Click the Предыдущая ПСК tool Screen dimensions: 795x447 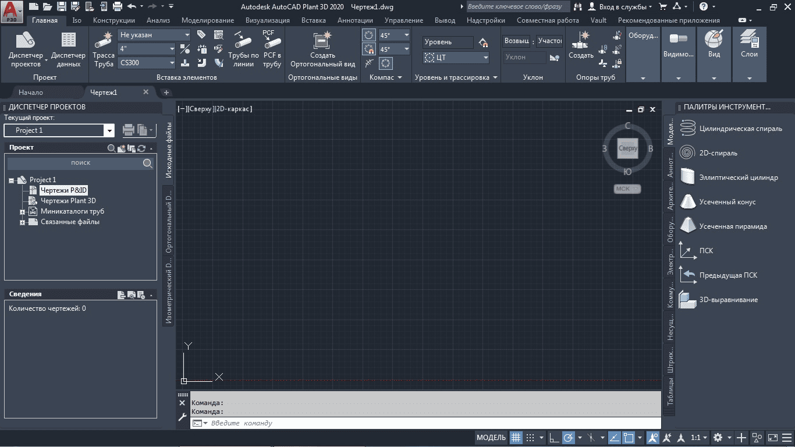pos(718,275)
